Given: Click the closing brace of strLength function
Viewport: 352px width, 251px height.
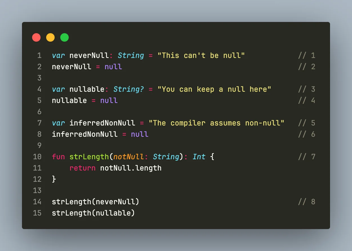Looking at the screenshot, I should click(x=54, y=179).
